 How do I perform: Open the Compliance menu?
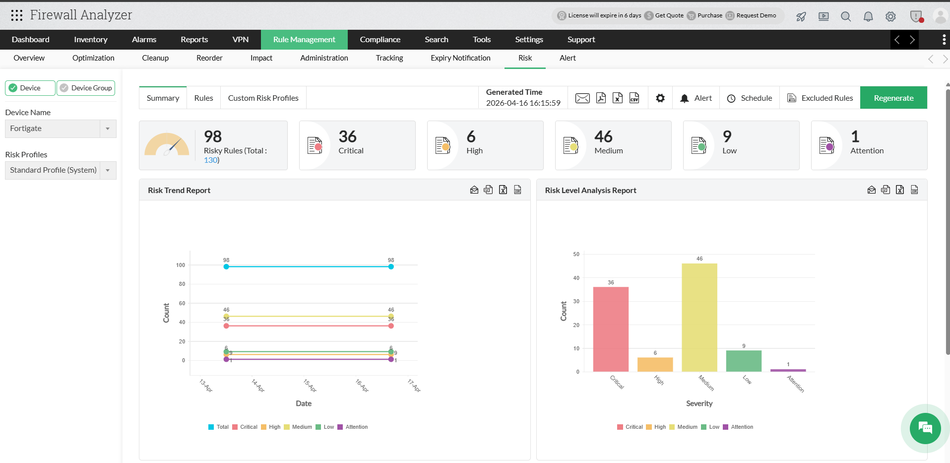380,40
